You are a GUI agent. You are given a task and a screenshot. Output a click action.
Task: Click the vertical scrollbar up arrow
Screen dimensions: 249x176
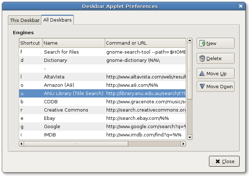190,41
